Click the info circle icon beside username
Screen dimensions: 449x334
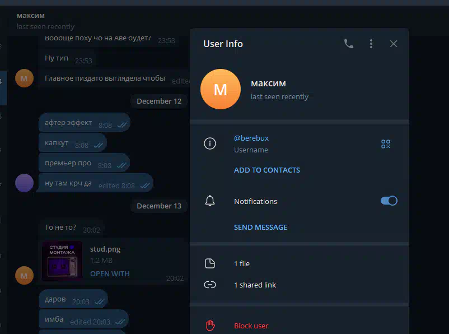[210, 143]
